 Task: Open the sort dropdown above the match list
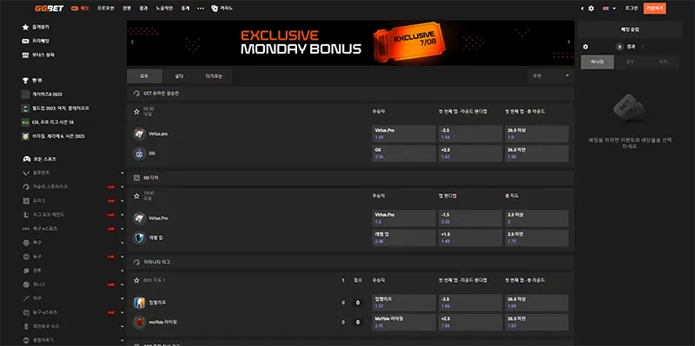coord(551,76)
